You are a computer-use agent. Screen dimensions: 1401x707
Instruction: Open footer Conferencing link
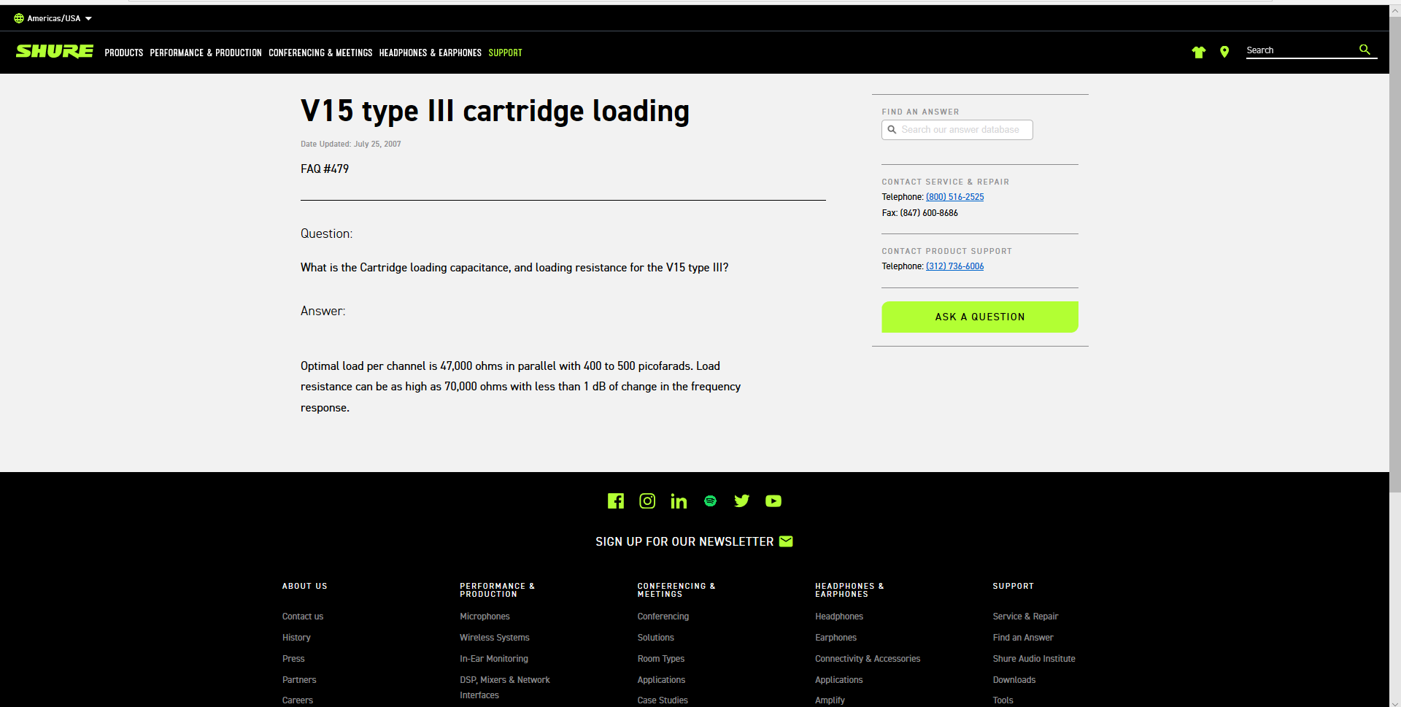coord(663,617)
